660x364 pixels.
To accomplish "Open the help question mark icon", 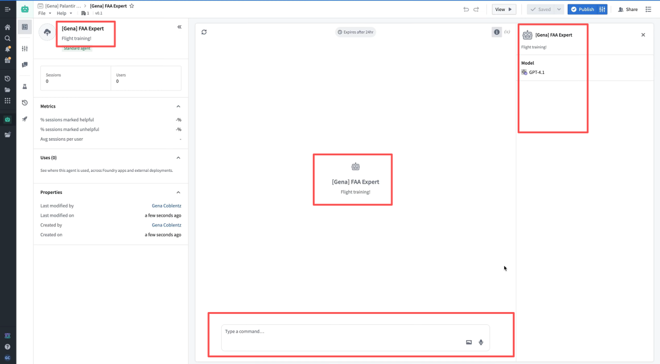I will click(7, 347).
